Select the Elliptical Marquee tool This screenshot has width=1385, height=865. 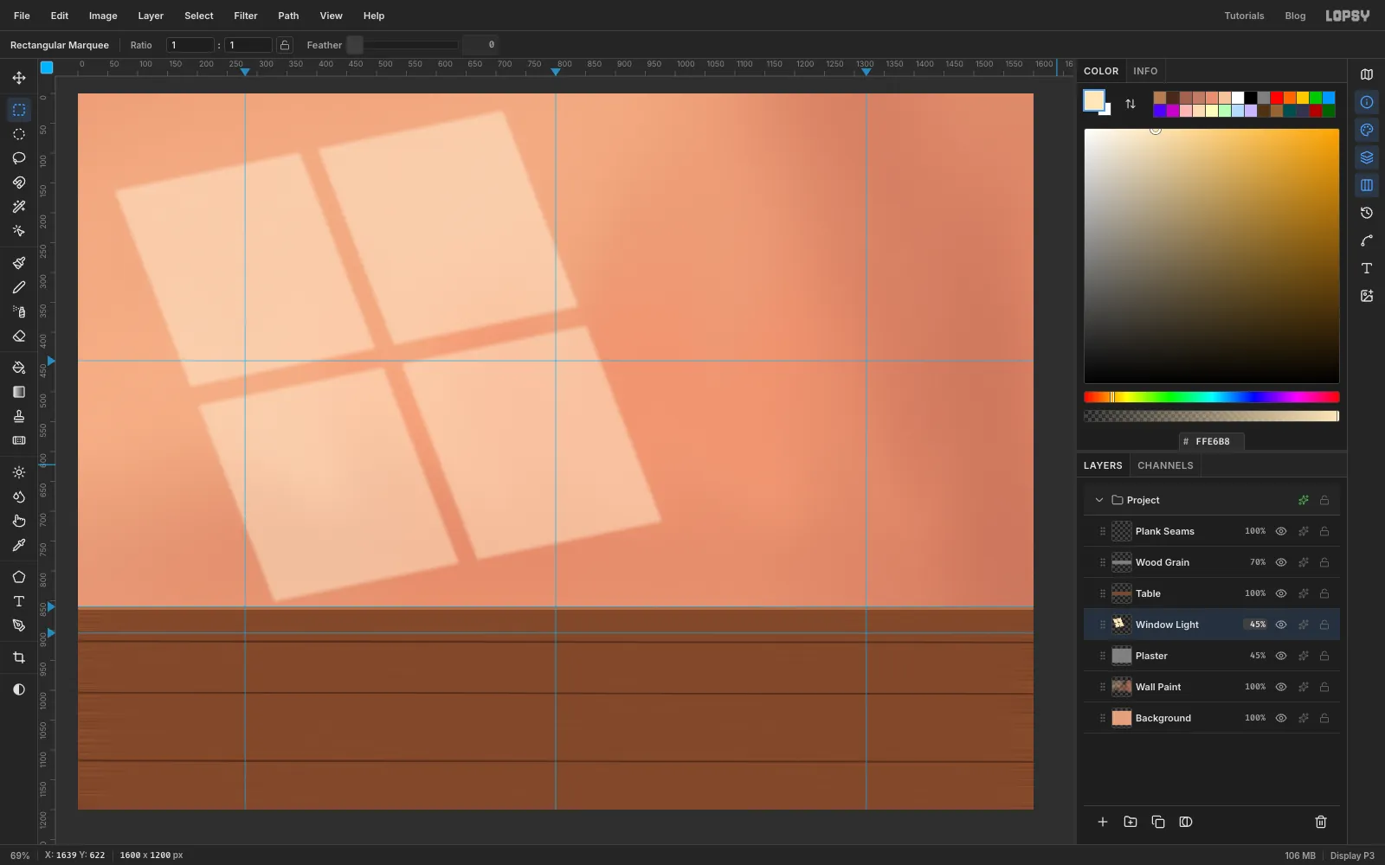(x=19, y=134)
